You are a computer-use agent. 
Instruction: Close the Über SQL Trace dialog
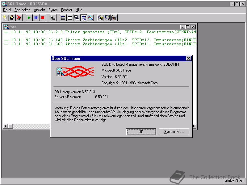pyautogui.click(x=188, y=59)
